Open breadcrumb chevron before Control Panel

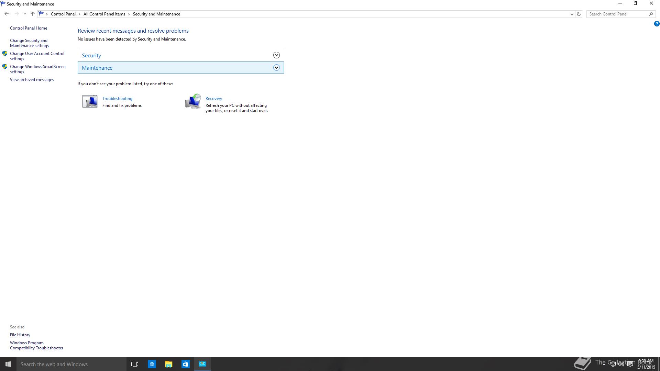coord(47,14)
